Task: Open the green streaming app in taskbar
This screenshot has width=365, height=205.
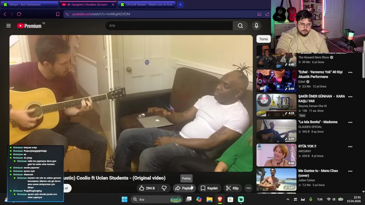Action: point(241,200)
